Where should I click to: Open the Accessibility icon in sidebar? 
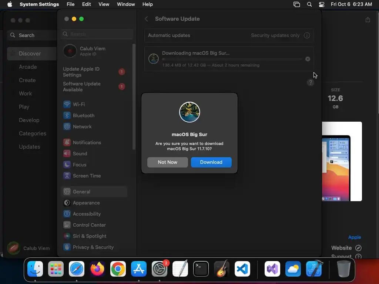tap(67, 214)
